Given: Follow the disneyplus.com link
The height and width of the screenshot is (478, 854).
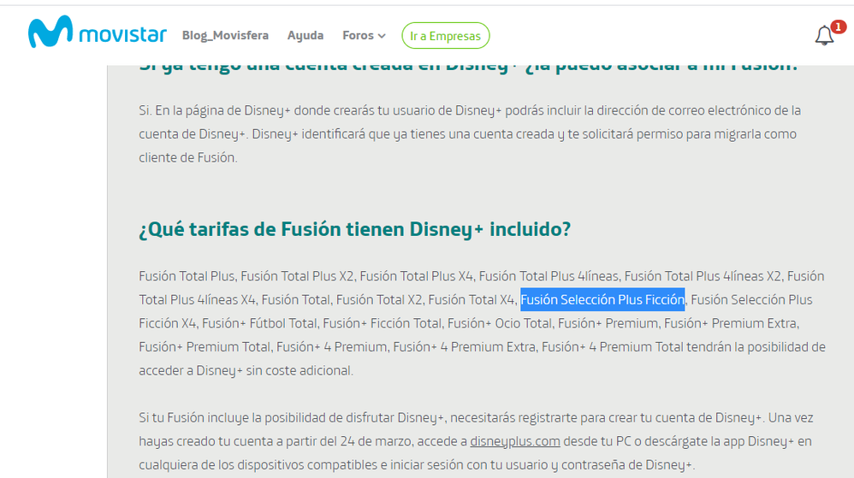Looking at the screenshot, I should 515,442.
